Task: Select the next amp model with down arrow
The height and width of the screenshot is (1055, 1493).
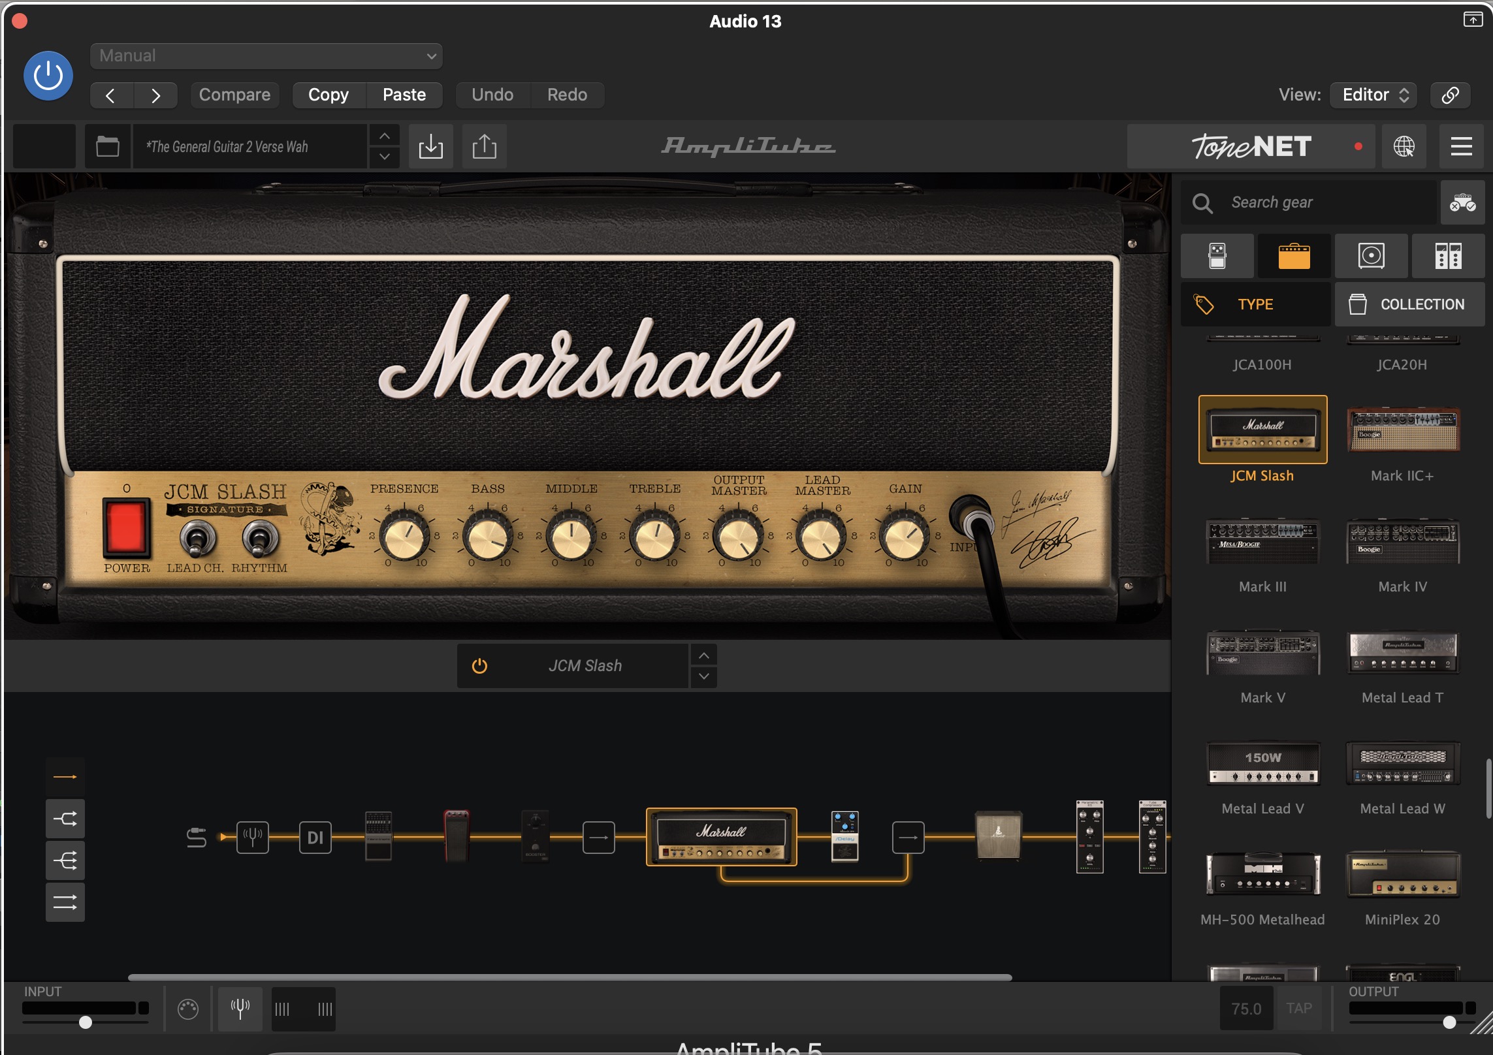Action: point(704,677)
